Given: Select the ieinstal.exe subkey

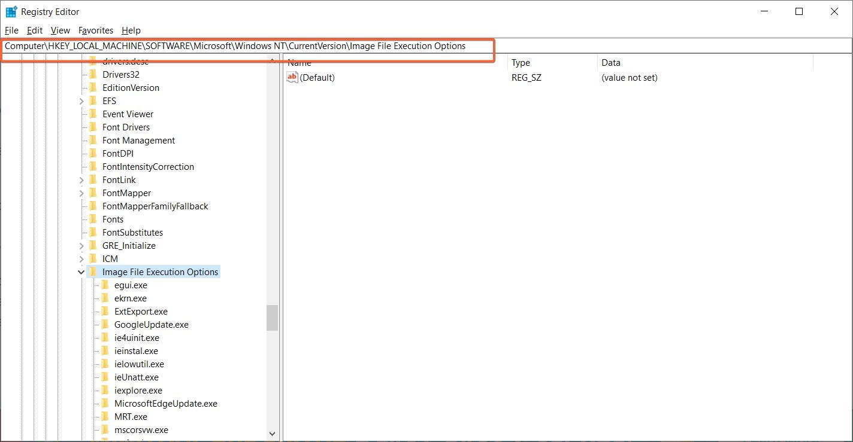Looking at the screenshot, I should pos(136,351).
